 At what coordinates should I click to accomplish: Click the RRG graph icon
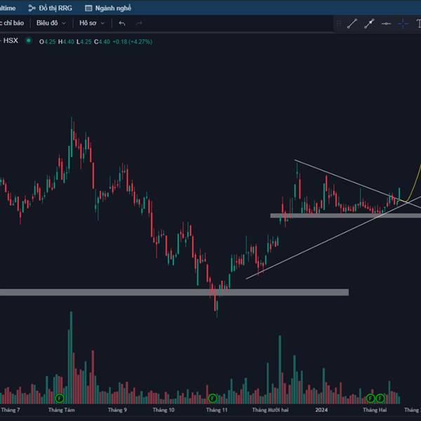pos(32,8)
